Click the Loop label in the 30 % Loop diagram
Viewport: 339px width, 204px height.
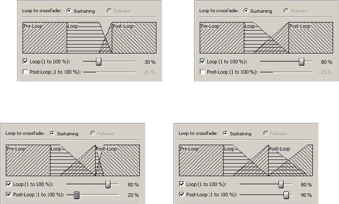click(73, 27)
